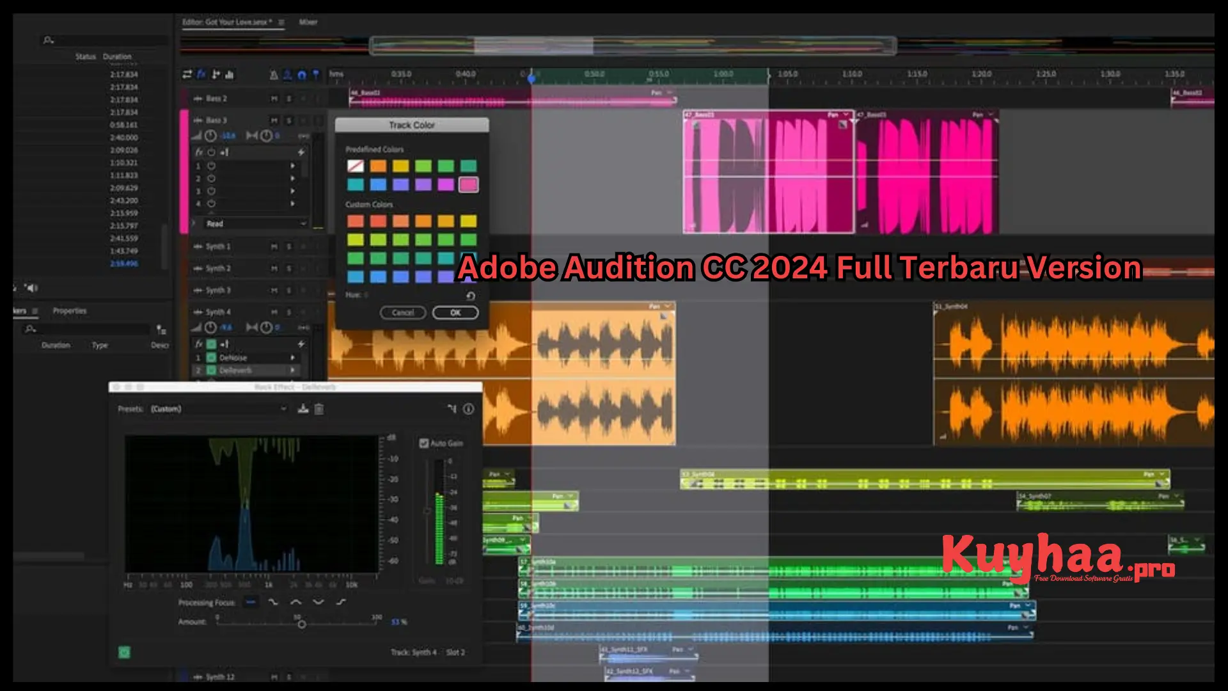Click the DeReverb gain slider handle
Image resolution: width=1228 pixels, height=691 pixels.
coord(427,511)
